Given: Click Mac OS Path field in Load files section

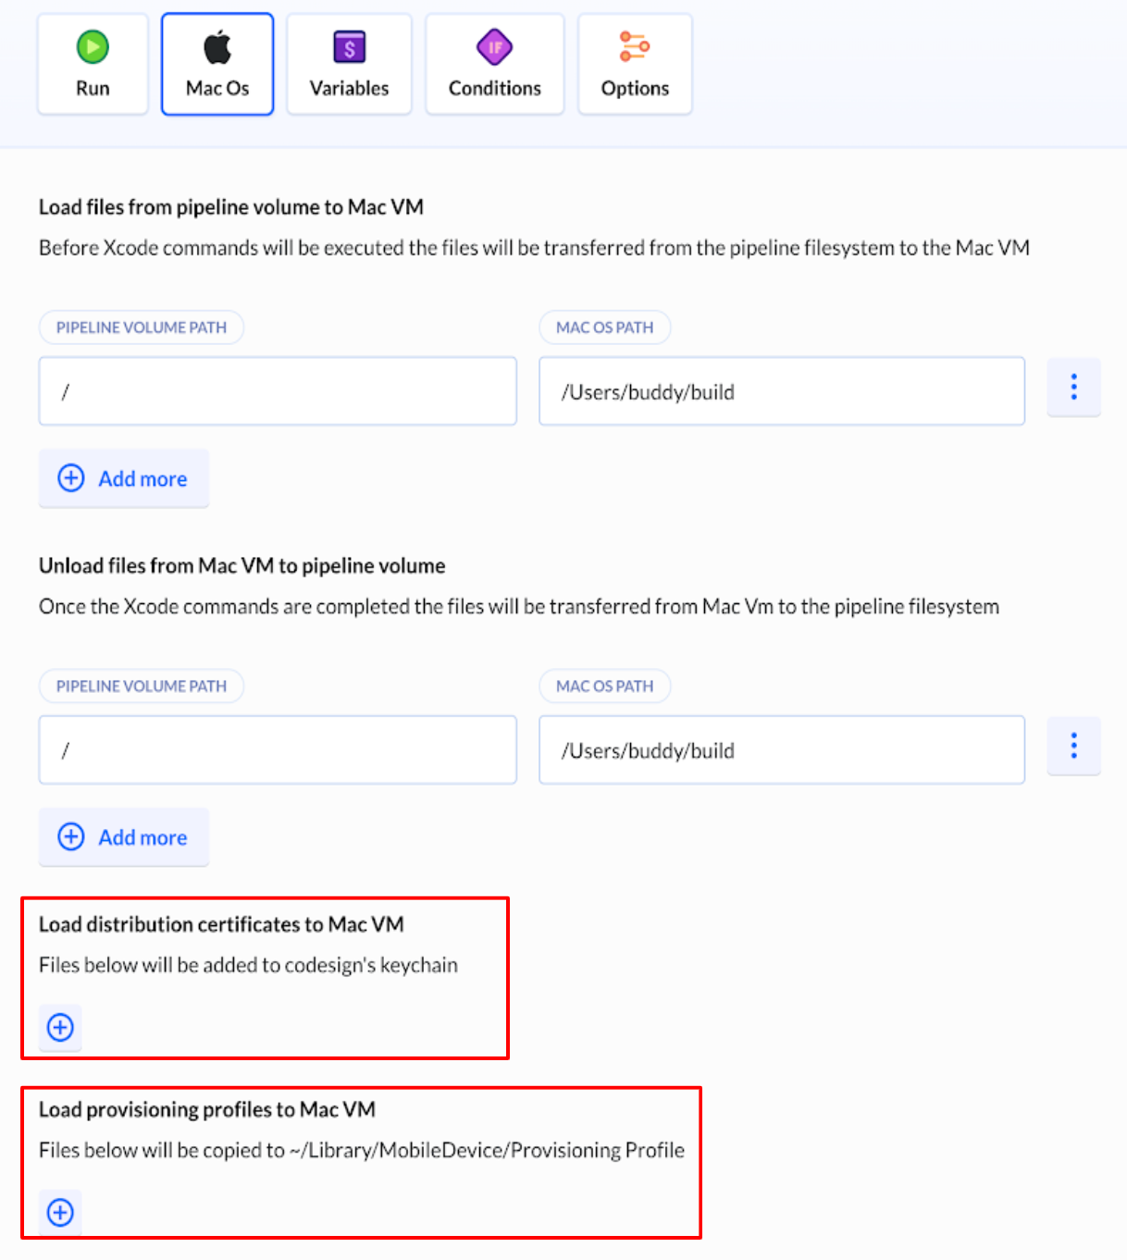Looking at the screenshot, I should pyautogui.click(x=781, y=391).
